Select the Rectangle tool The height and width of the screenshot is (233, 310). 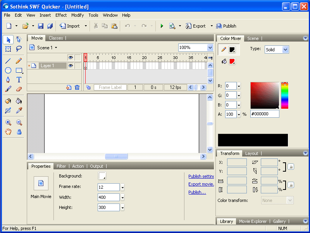click(19, 70)
